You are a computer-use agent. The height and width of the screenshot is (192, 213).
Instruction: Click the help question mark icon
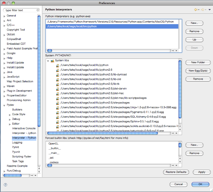5,185
